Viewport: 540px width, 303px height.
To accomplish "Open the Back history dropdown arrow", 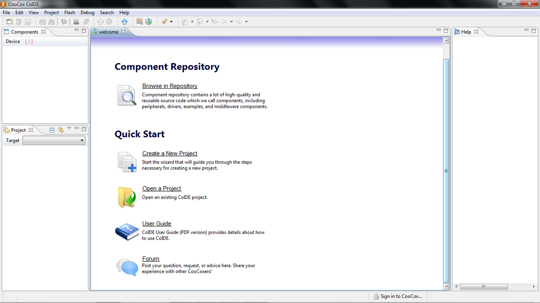I will tap(231, 22).
